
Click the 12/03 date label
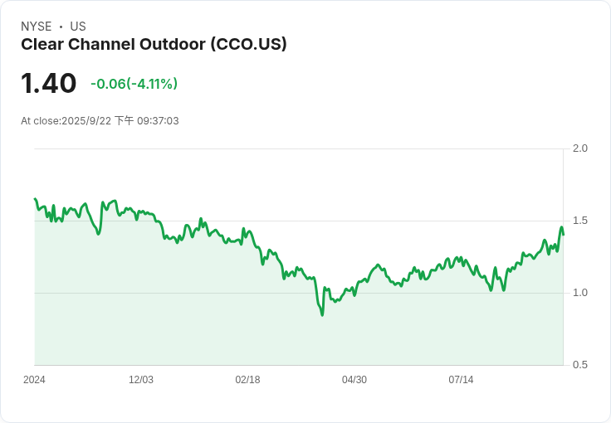tap(141, 380)
